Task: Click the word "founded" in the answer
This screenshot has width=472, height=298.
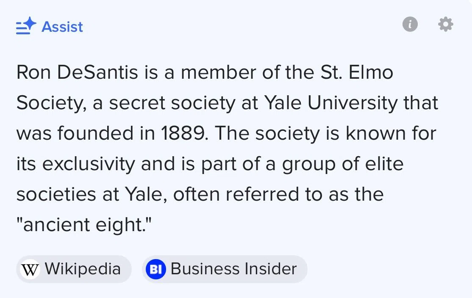Action: click(95, 133)
